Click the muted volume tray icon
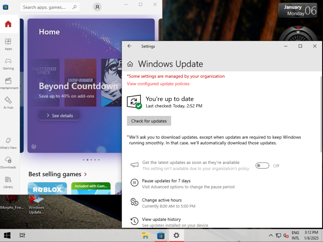This screenshot has height=242, width=323. 286,235
